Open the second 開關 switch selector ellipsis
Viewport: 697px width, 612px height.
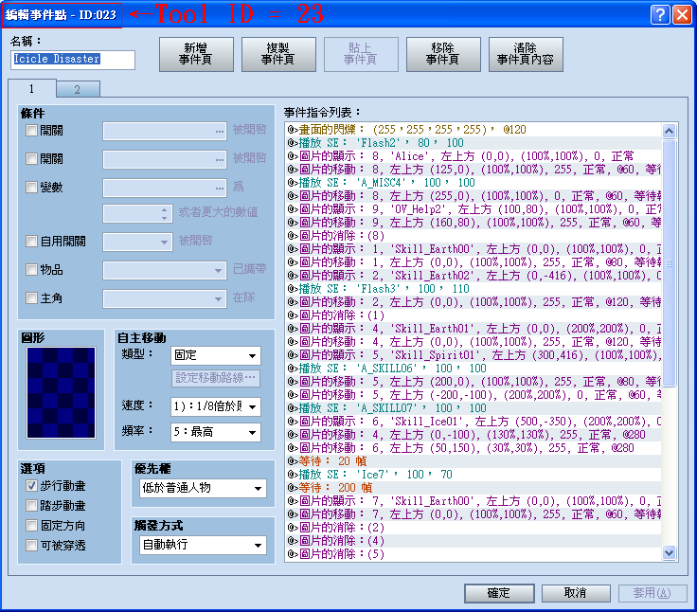220,160
